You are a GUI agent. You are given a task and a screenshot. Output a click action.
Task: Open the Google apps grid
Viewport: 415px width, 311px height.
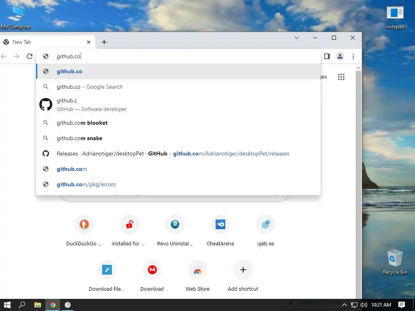point(341,77)
